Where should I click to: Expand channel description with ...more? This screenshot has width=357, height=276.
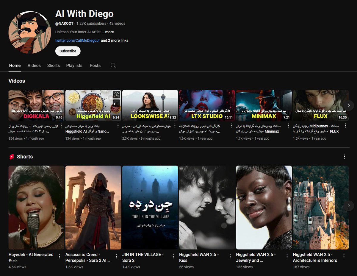108,32
